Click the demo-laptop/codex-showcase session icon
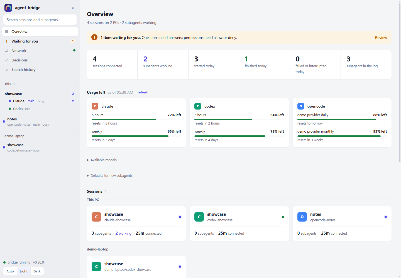 (x=96, y=266)
